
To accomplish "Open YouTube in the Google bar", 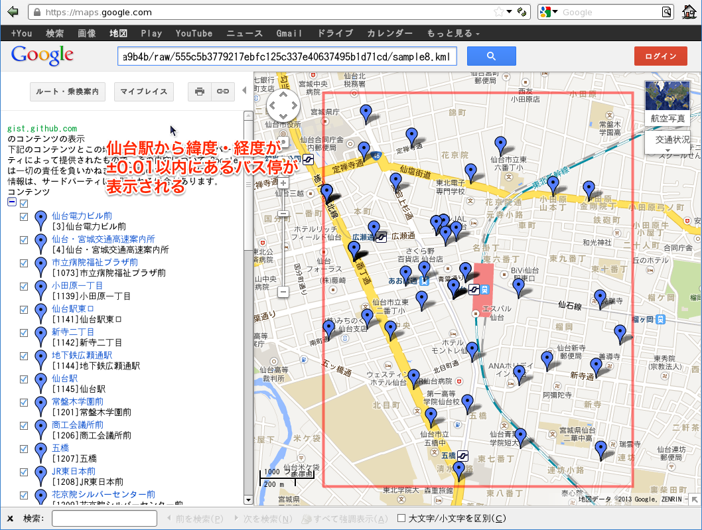I will pos(194,33).
